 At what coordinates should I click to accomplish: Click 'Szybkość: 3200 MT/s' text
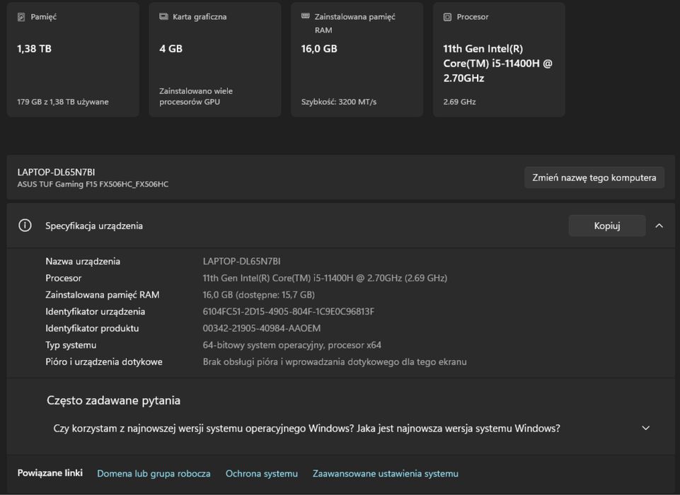click(x=339, y=102)
